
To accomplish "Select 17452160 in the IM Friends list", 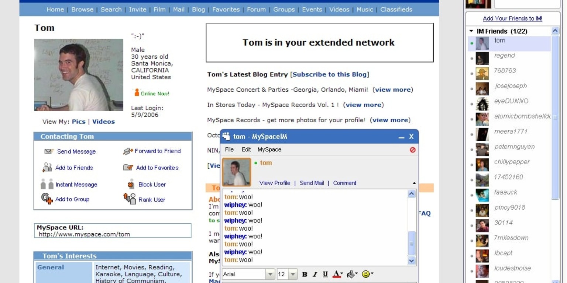I will click(509, 180).
